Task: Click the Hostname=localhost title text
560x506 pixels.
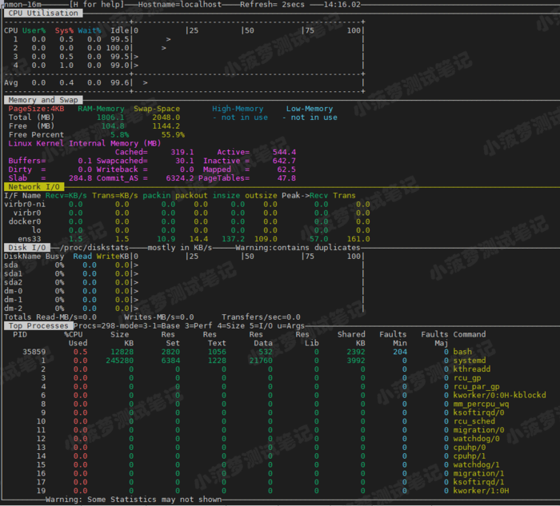Action: 180,5
